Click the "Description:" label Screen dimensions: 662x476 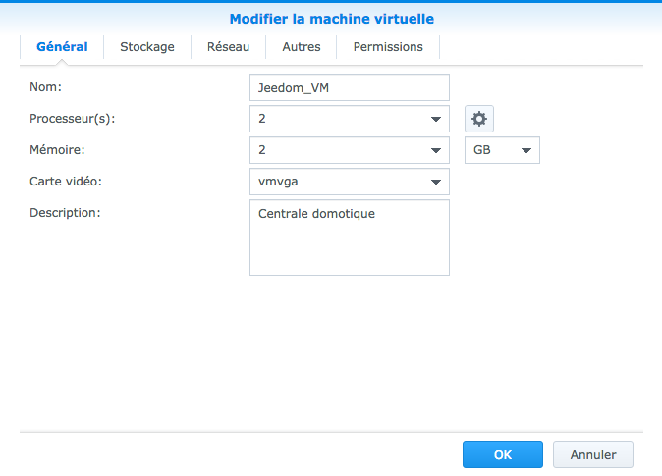point(66,212)
